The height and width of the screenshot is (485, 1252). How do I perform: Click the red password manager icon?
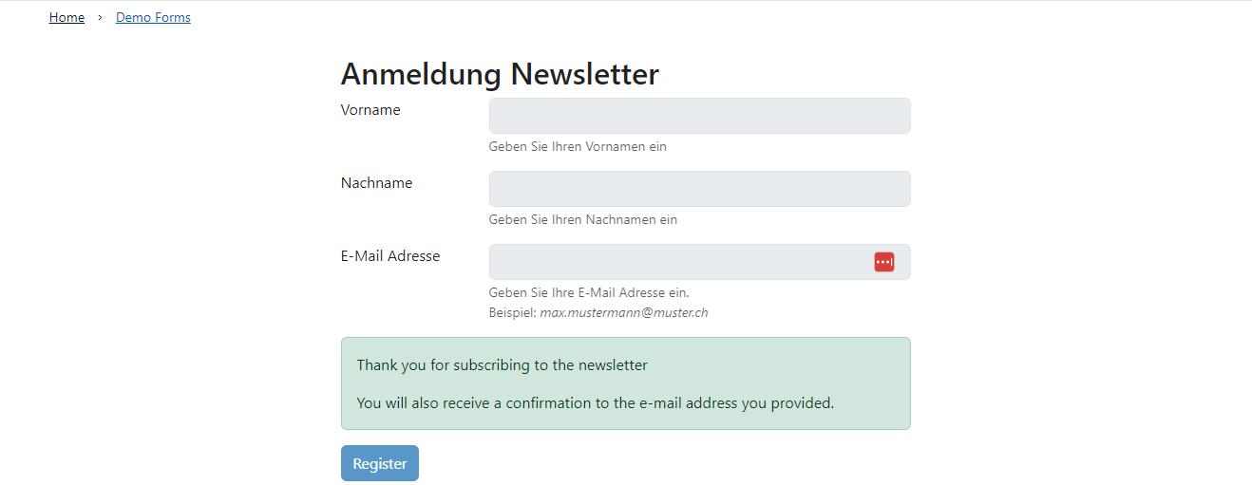tap(883, 262)
